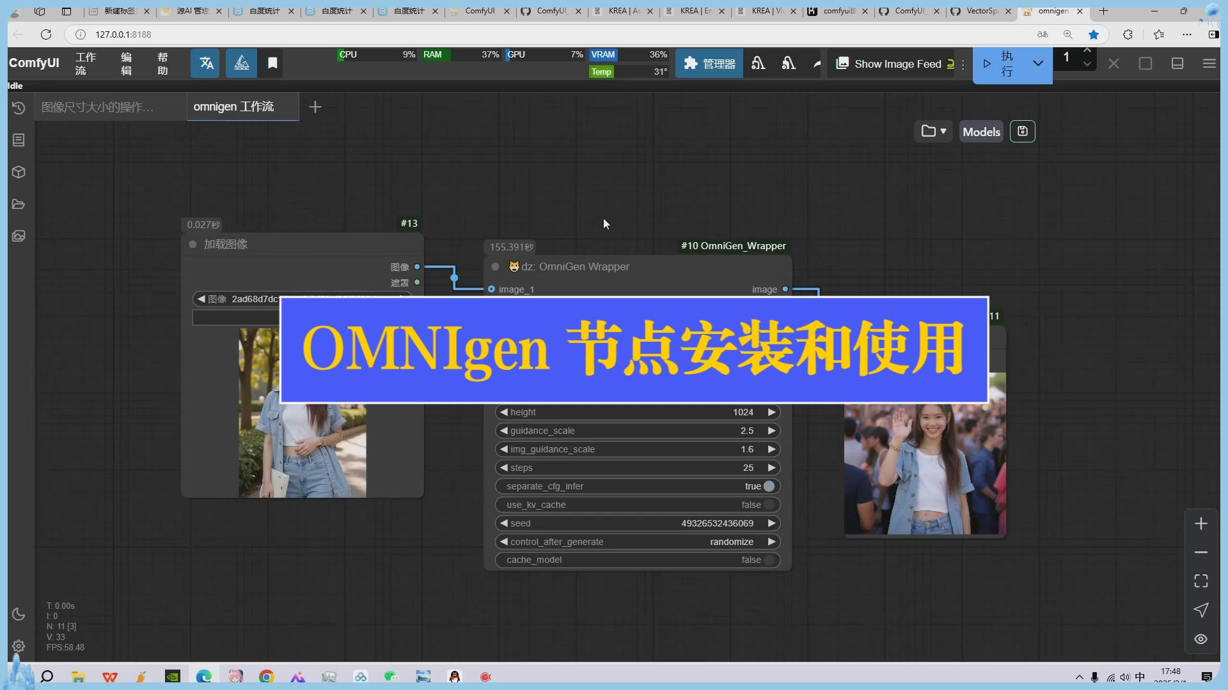This screenshot has height=690, width=1228.
Task: Click the 遮罩 mask output socket
Action: (x=417, y=282)
